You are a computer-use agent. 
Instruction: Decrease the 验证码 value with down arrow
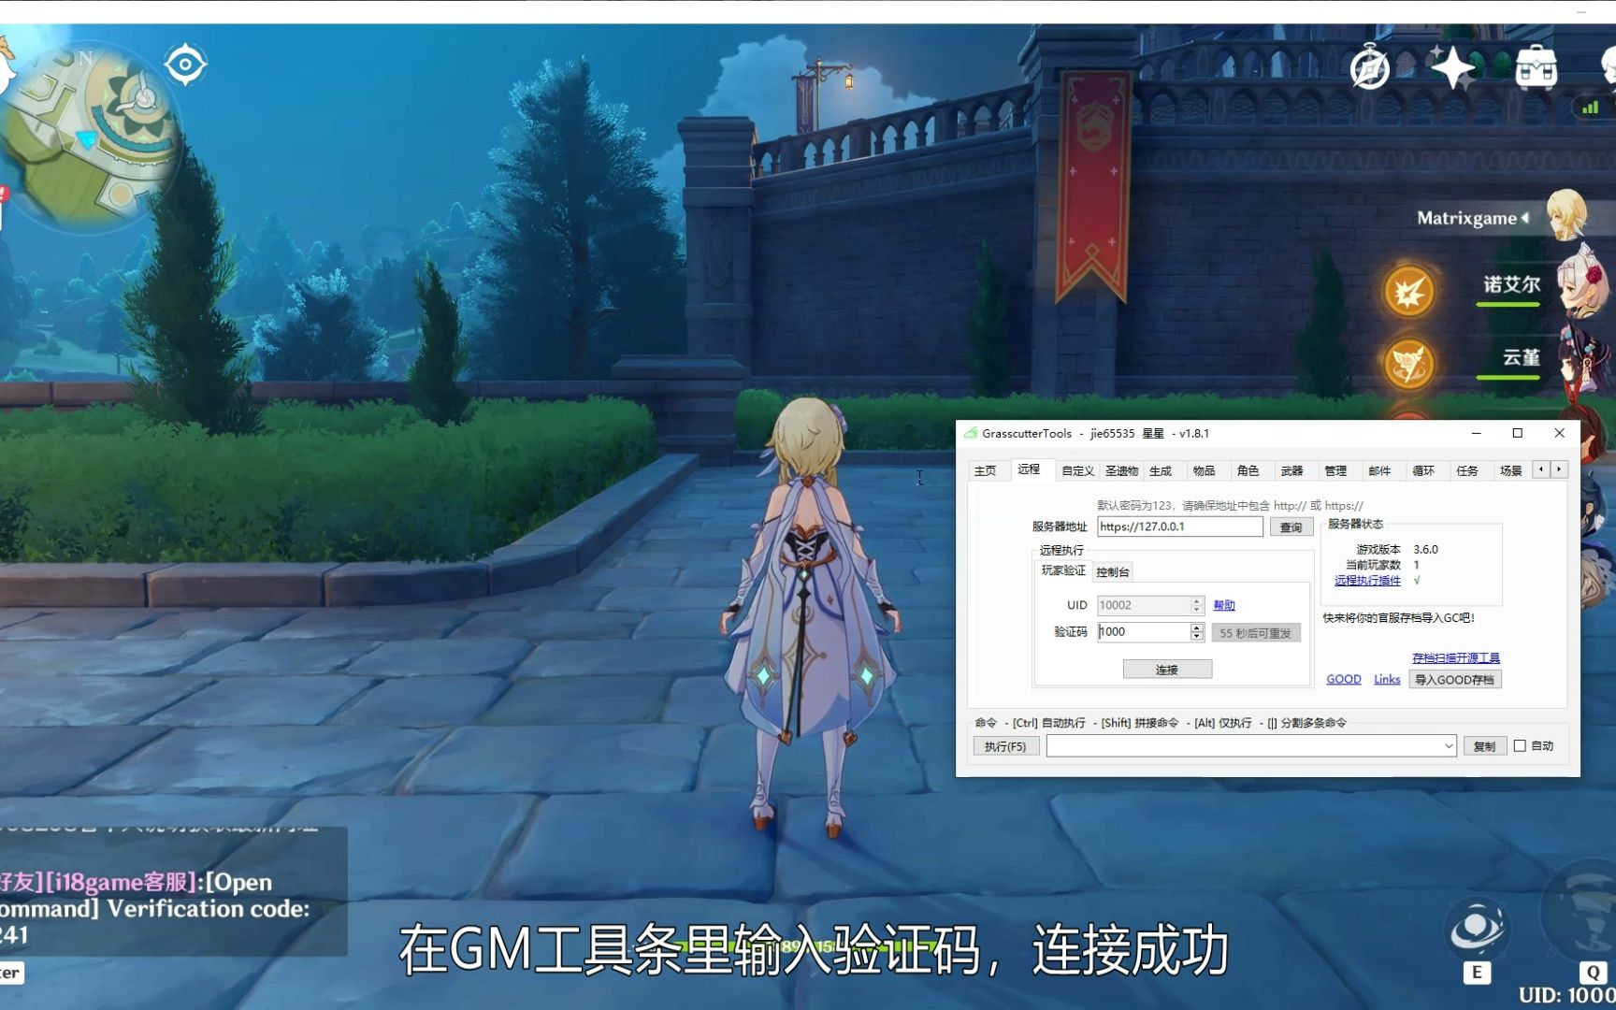click(1196, 637)
